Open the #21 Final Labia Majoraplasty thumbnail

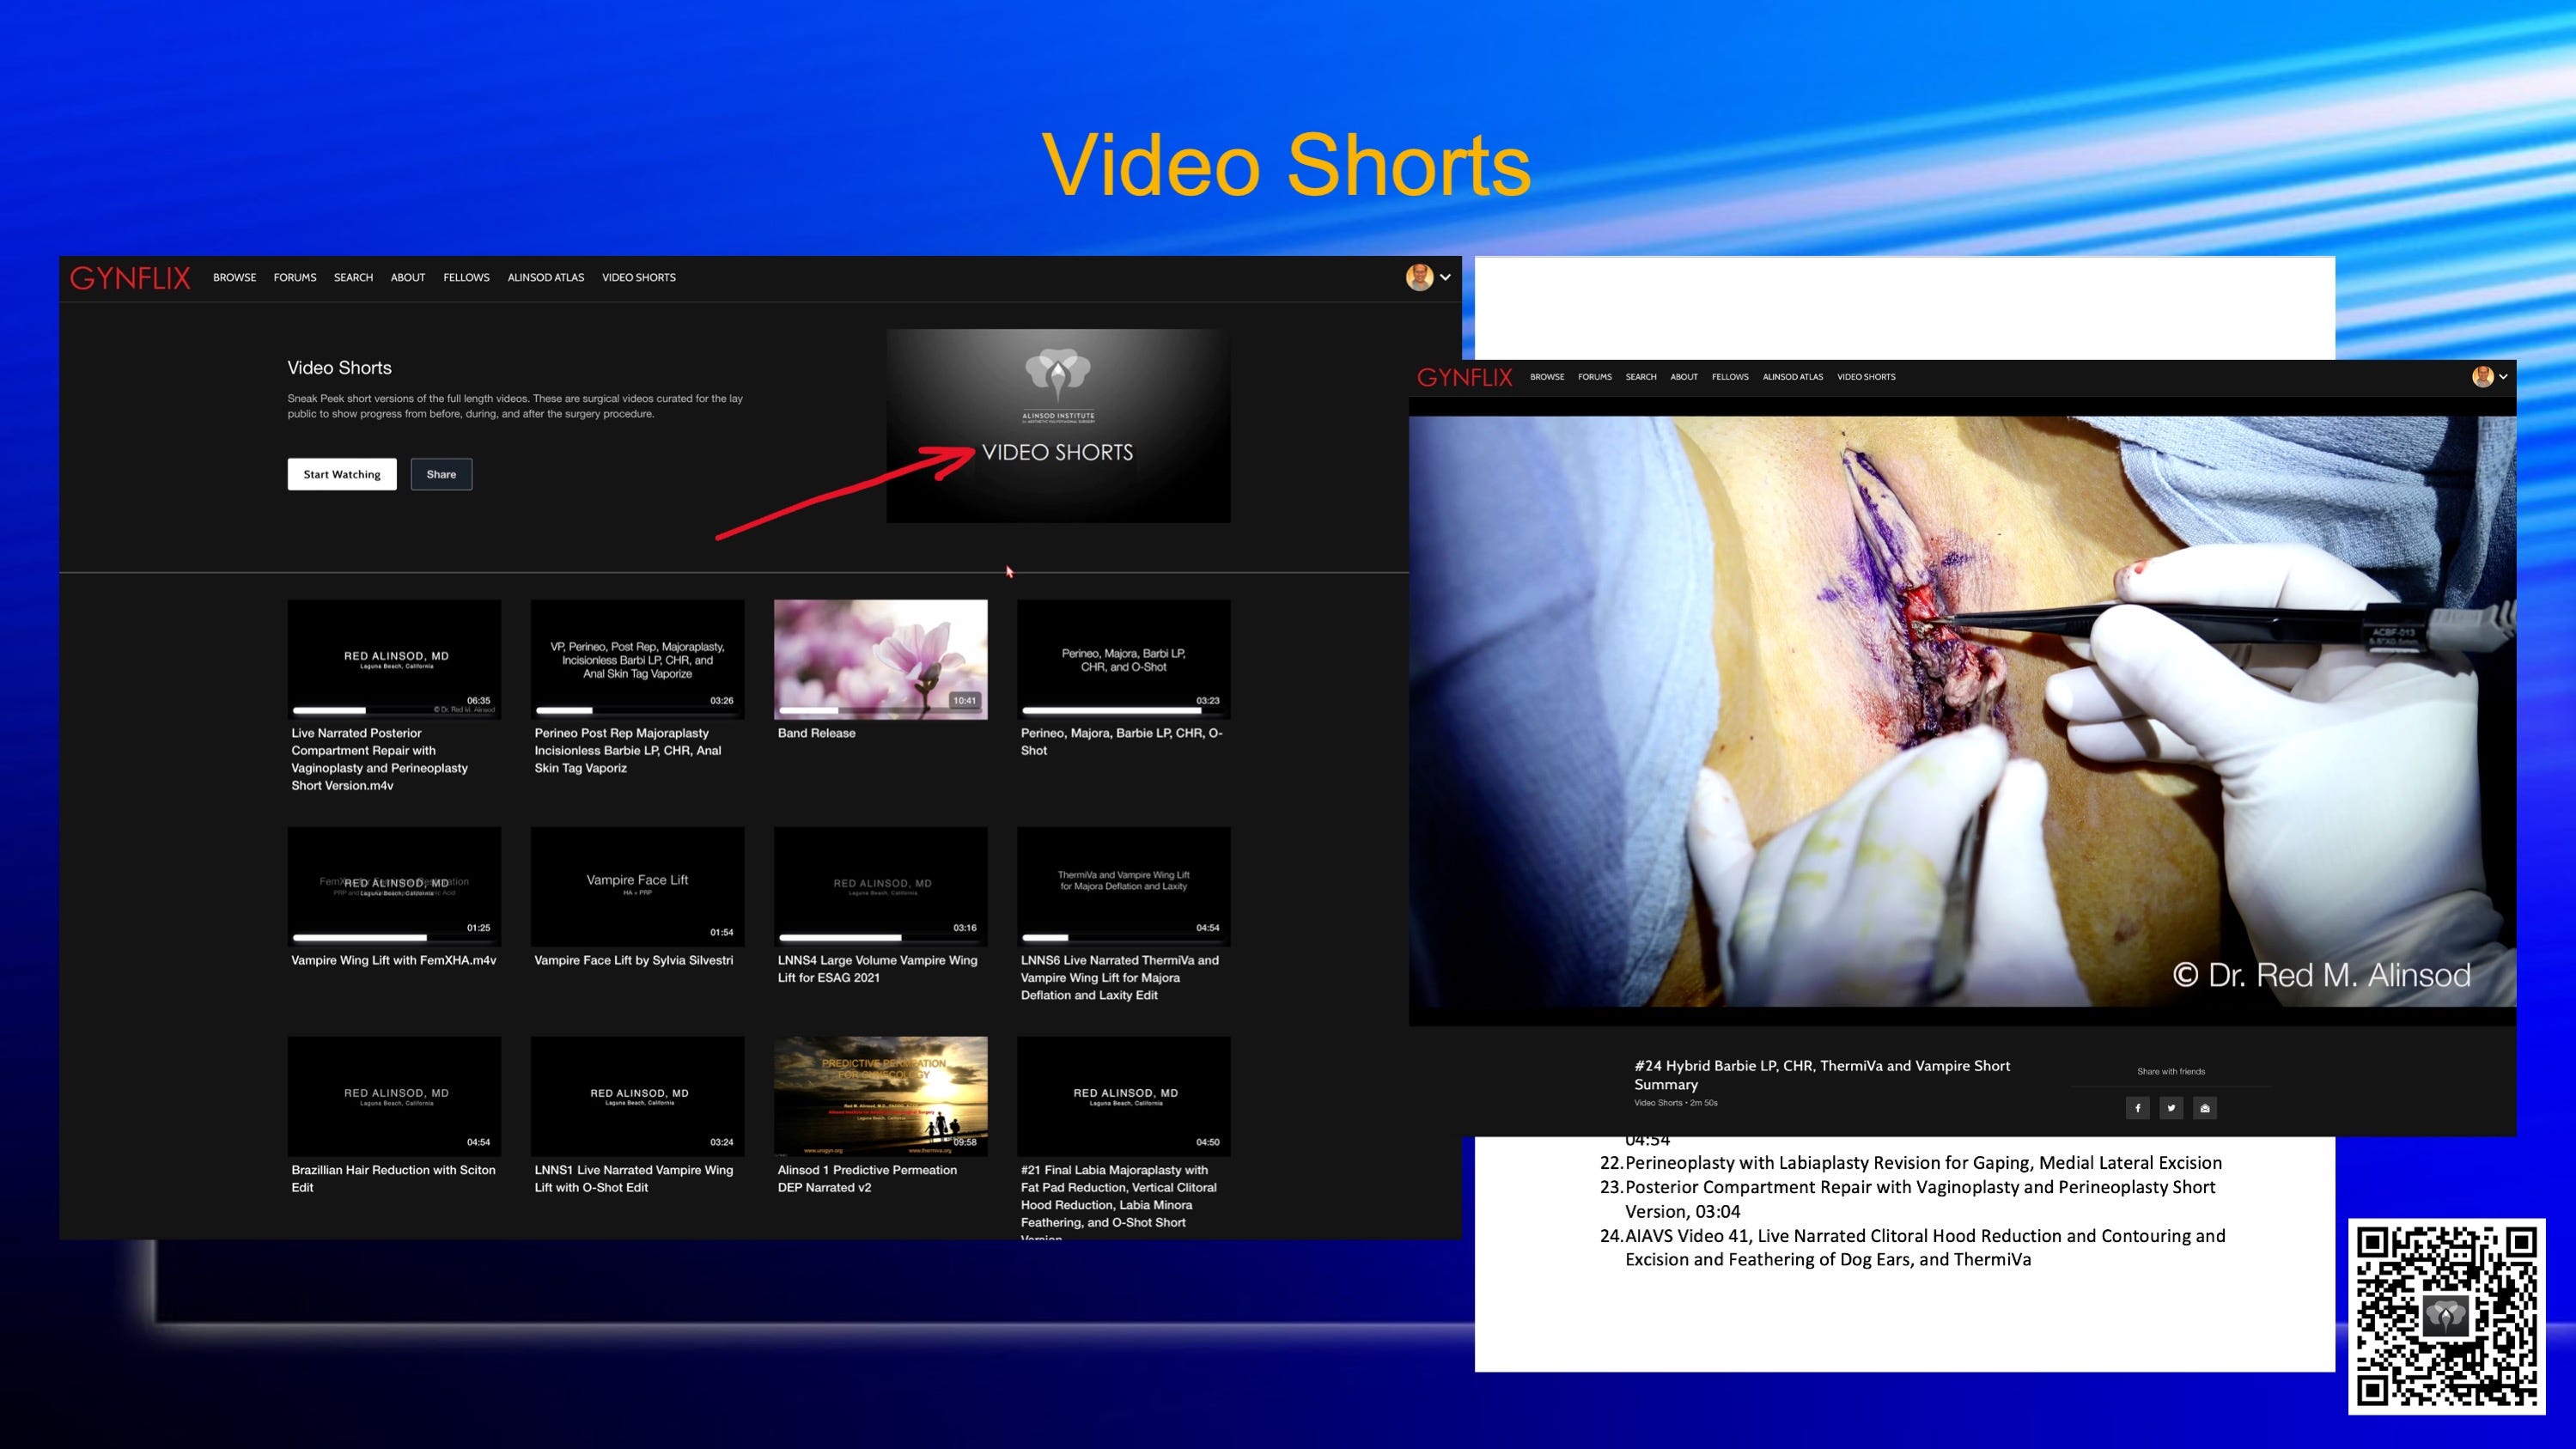point(1124,1096)
